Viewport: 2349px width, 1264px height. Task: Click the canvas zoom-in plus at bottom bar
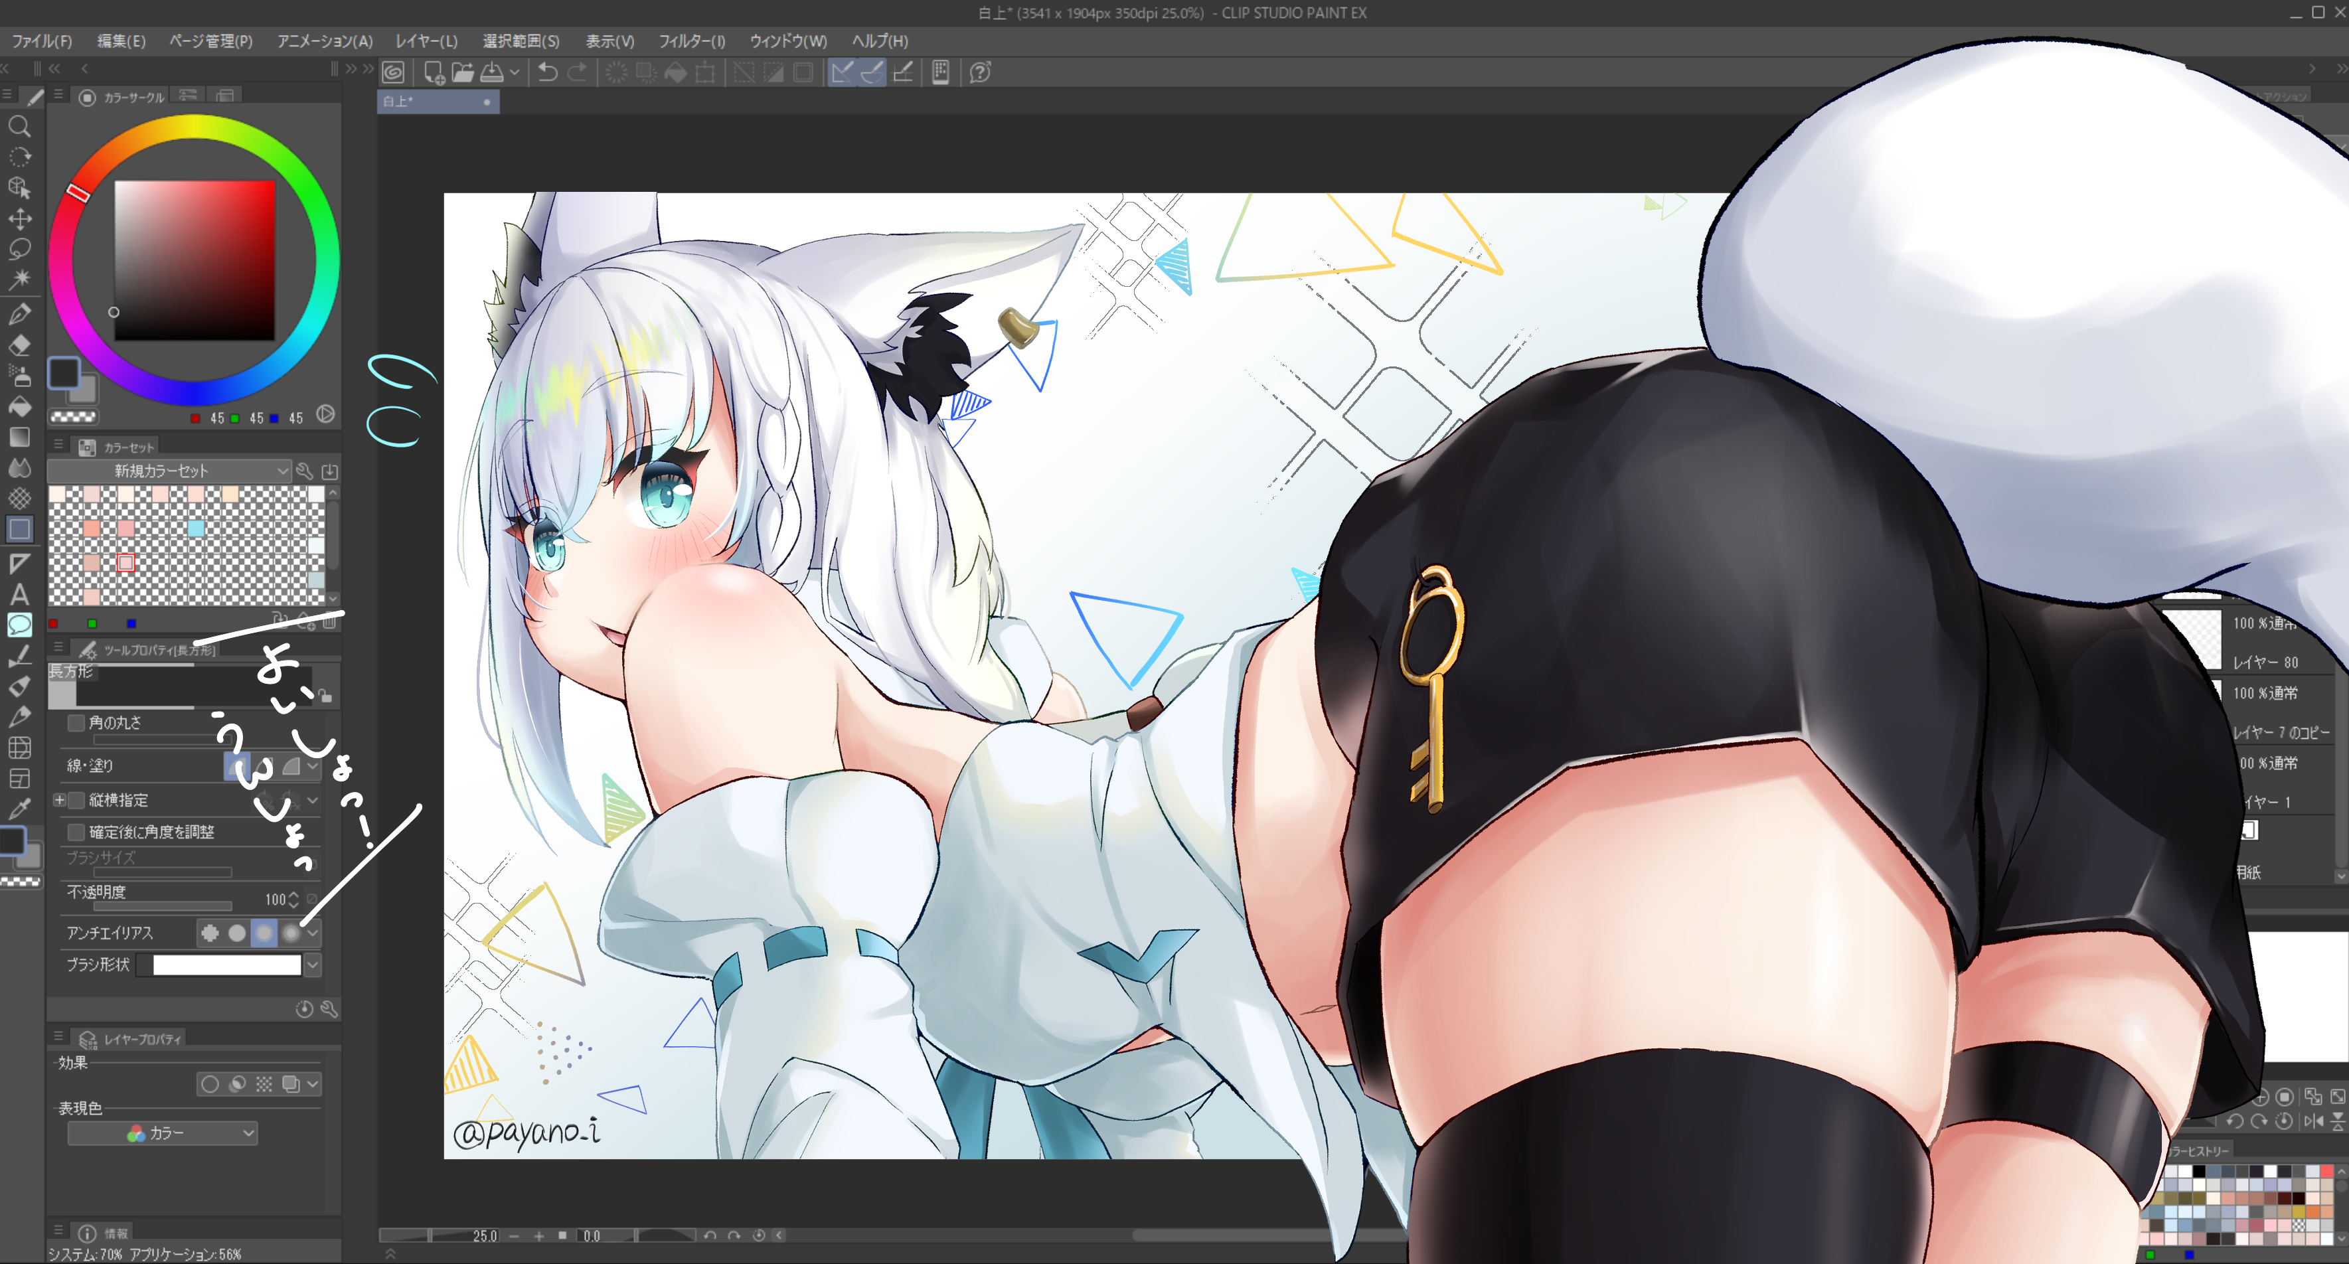(539, 1235)
